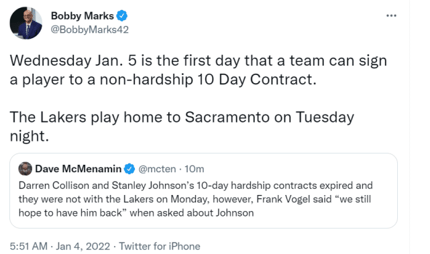Open @BobbyMarks42 handle link
The height and width of the screenshot is (254, 430).
[90, 29]
